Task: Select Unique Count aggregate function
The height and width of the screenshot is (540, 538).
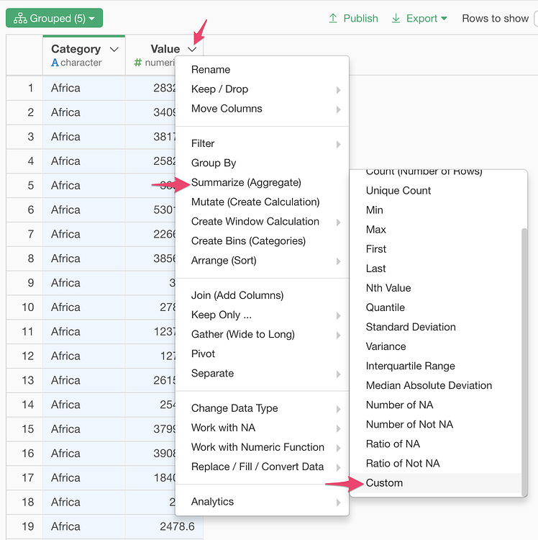Action: click(435, 191)
